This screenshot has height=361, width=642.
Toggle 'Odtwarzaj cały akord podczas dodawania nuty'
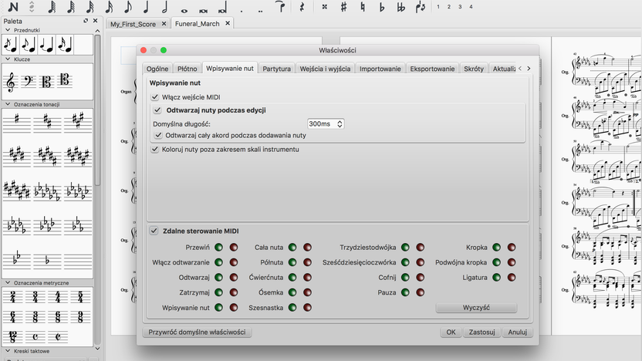coord(158,135)
